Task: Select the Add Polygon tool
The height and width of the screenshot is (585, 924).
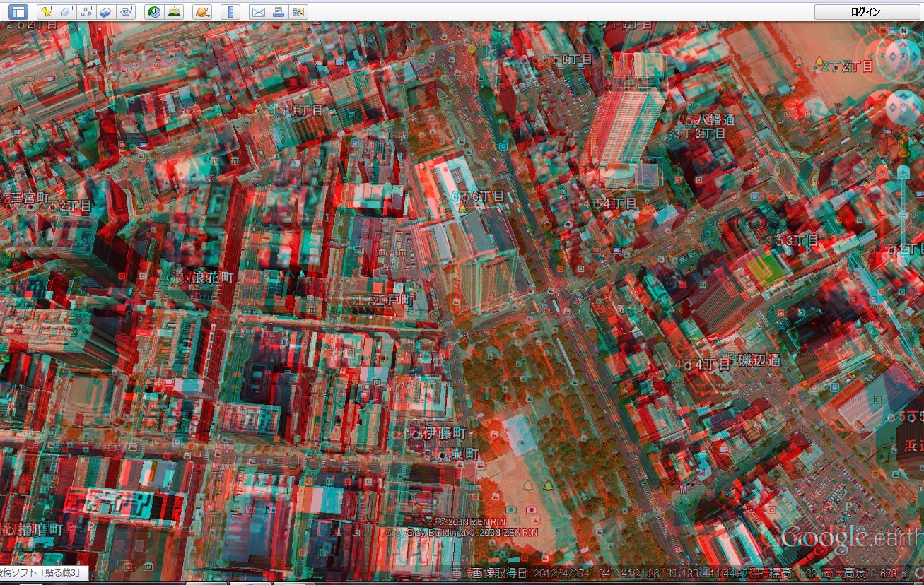Action: click(x=66, y=11)
